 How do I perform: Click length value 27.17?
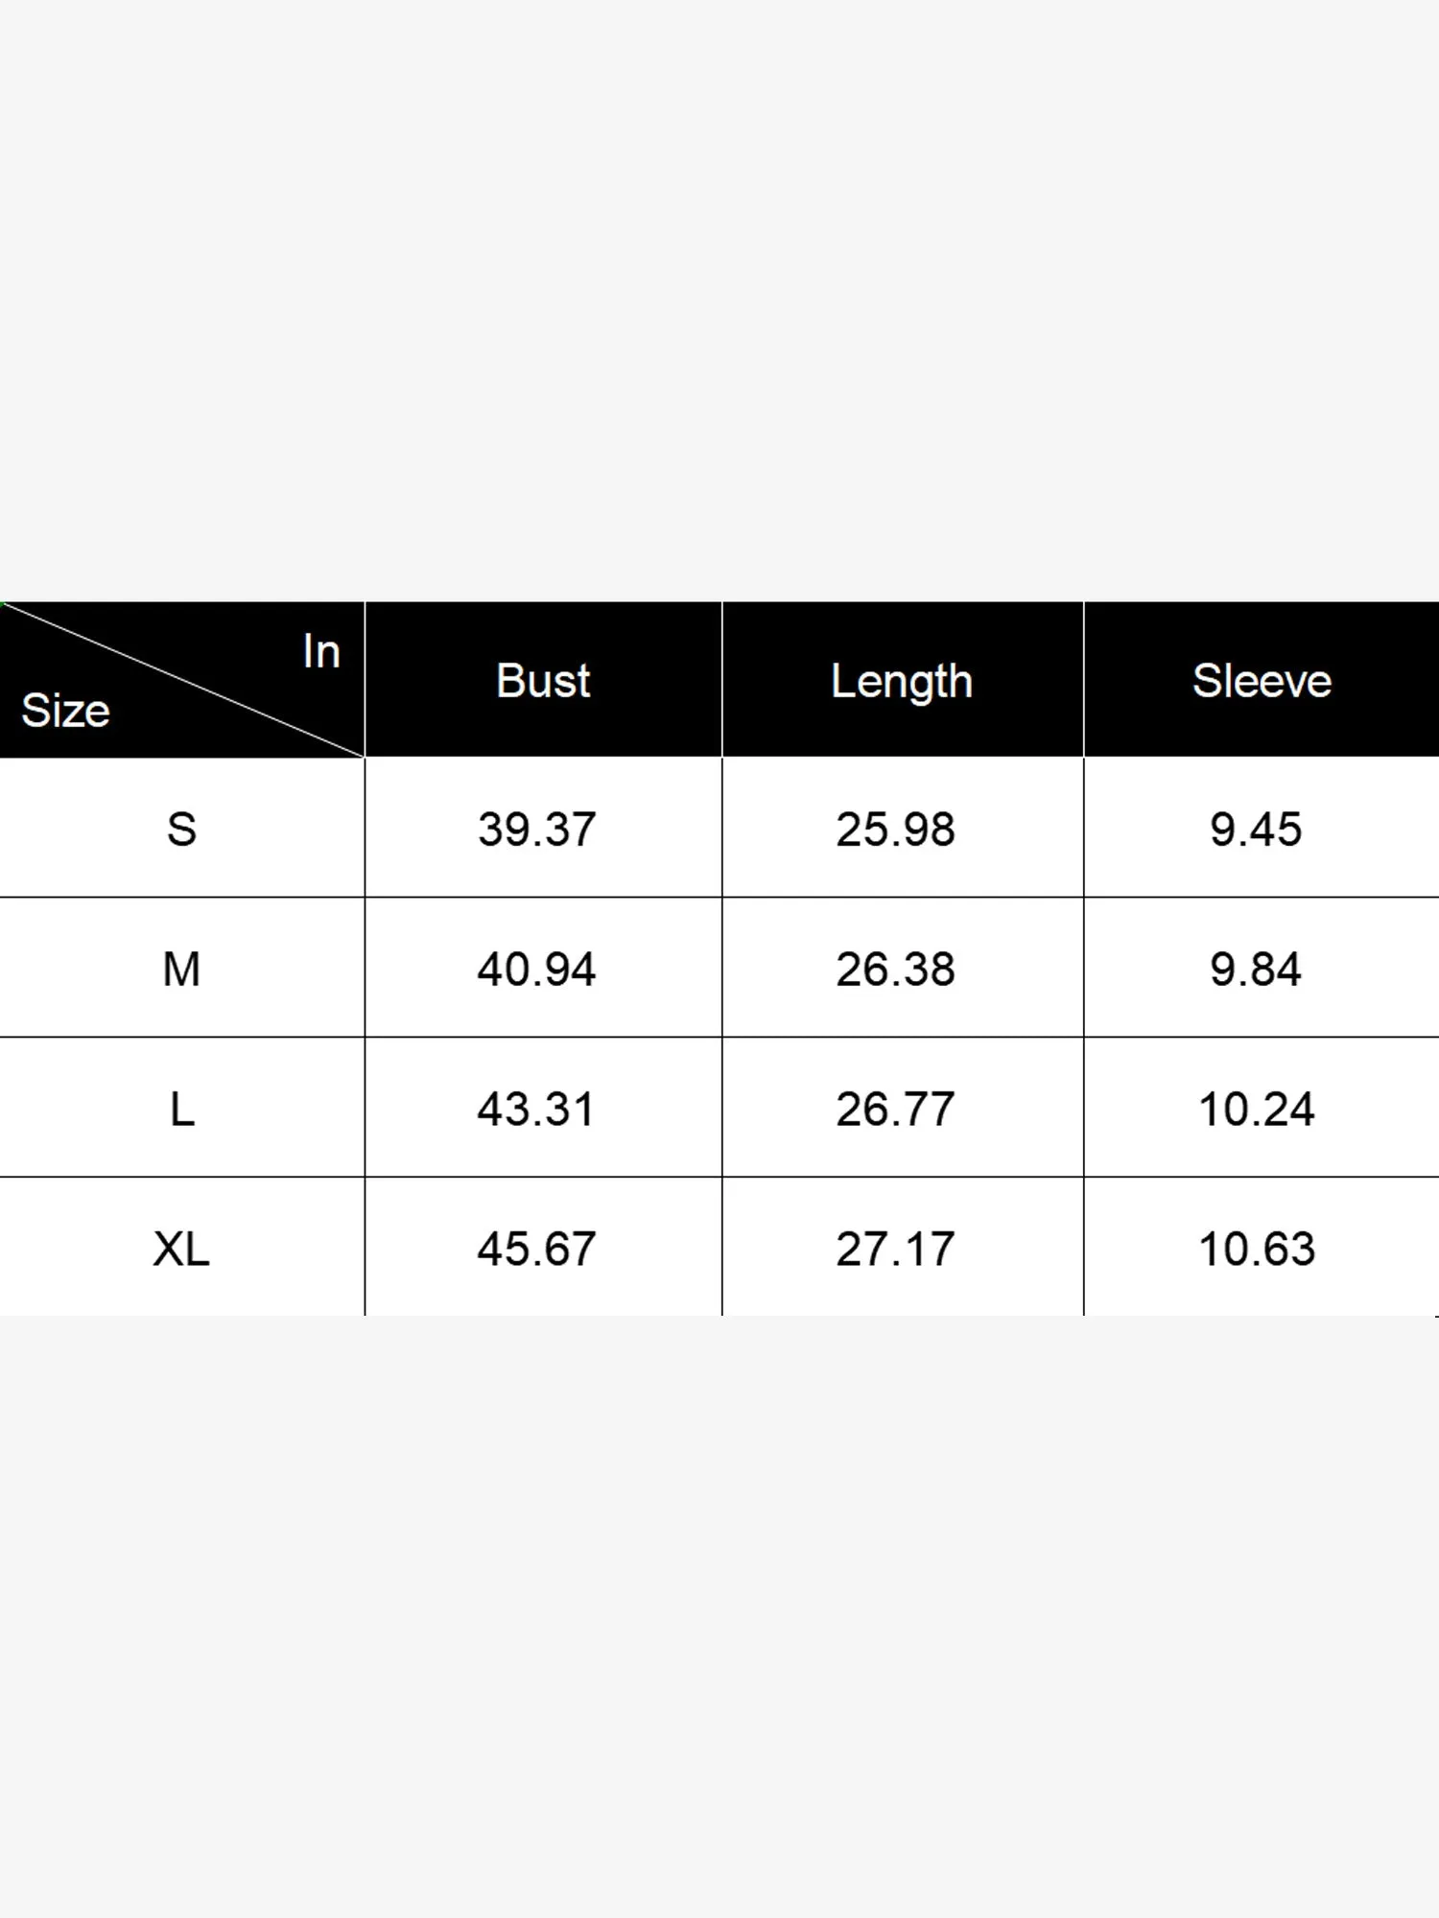(x=895, y=1250)
